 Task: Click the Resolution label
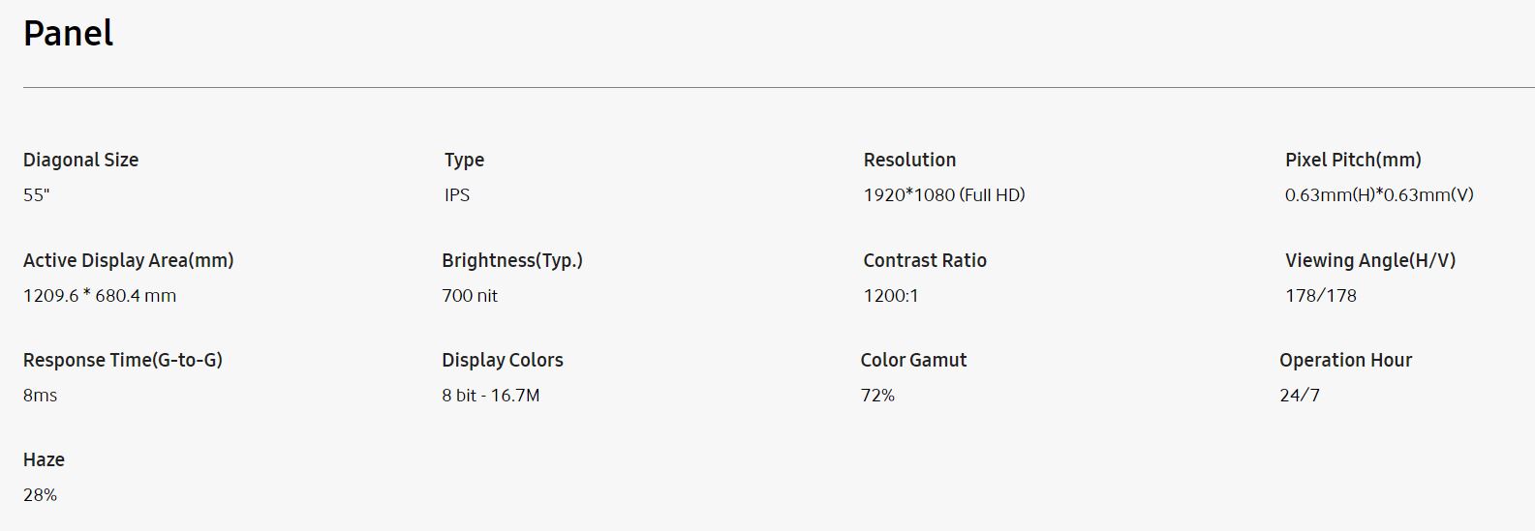(x=909, y=161)
